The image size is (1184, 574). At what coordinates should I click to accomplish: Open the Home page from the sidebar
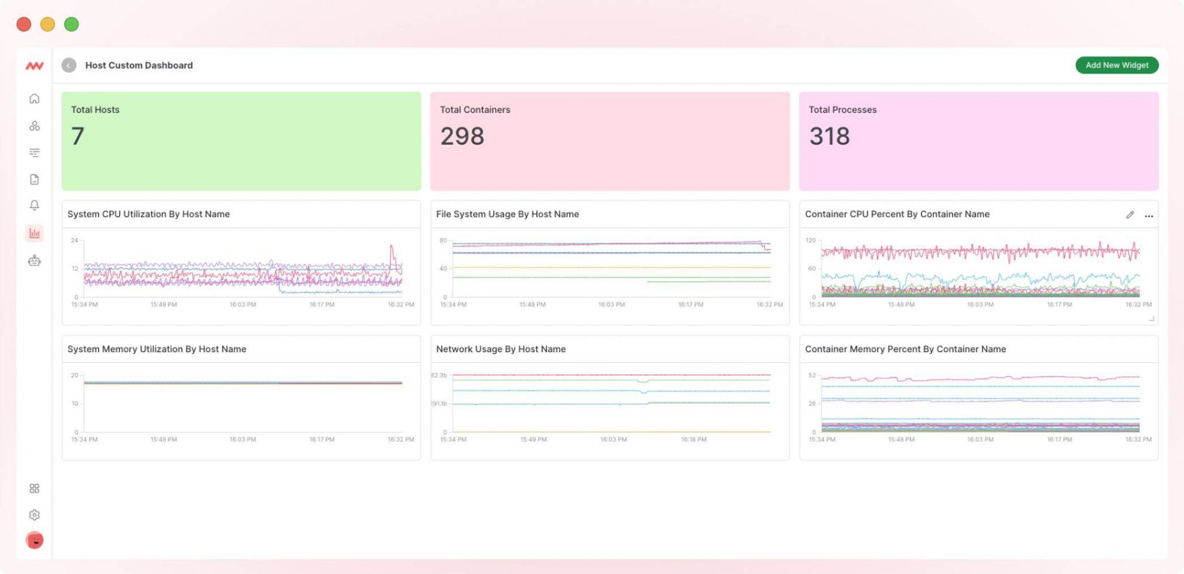click(x=35, y=99)
